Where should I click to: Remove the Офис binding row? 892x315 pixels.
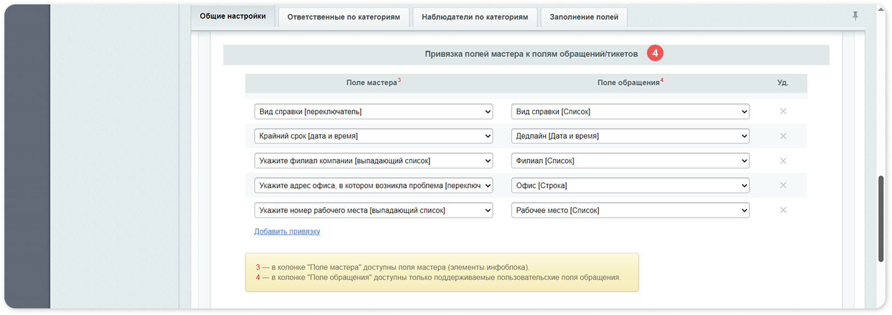pos(783,185)
